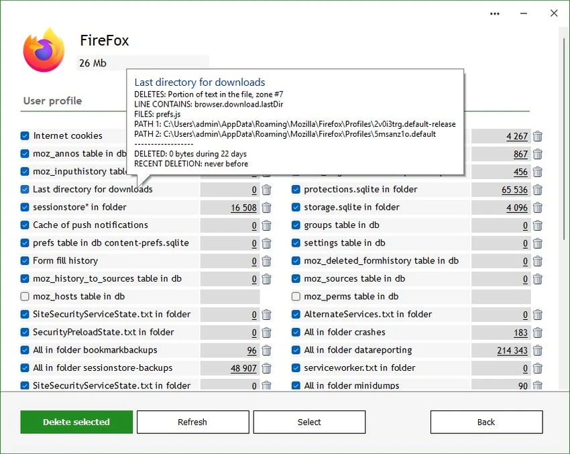The image size is (570, 454).
Task: Click trash icon for All in folder crashes
Action: point(537,333)
